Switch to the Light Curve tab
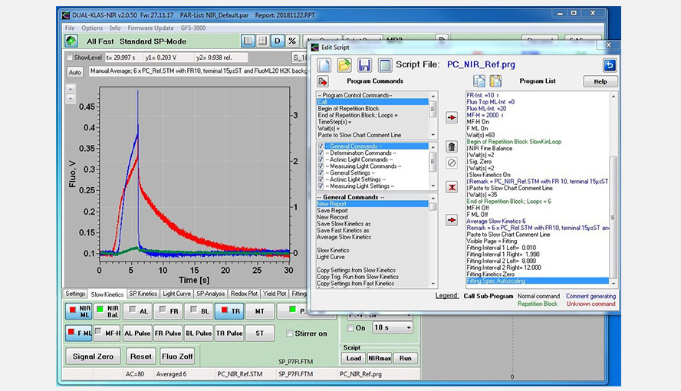 tap(176, 294)
